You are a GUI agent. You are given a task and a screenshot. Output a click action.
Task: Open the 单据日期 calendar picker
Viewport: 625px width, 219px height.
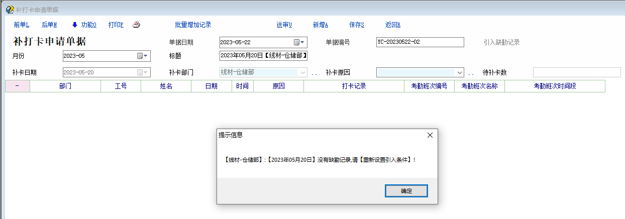tap(299, 42)
